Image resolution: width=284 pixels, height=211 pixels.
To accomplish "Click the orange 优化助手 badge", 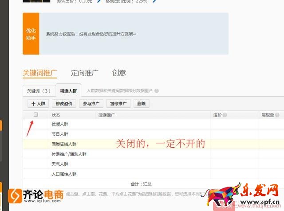I will click(31, 34).
